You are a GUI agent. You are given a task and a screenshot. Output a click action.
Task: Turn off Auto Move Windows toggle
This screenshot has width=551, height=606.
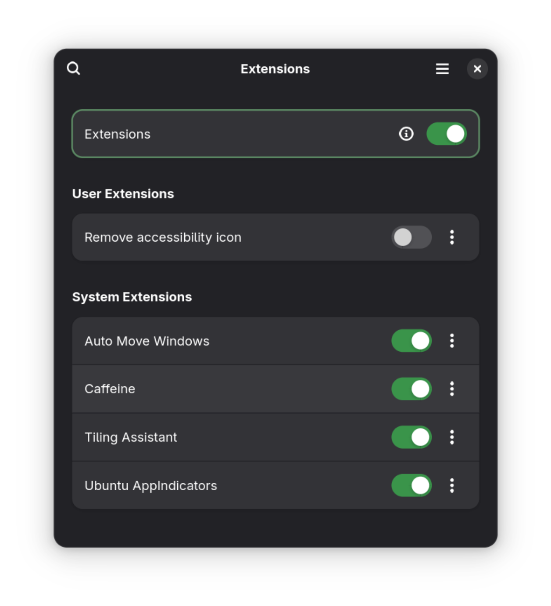[411, 341]
